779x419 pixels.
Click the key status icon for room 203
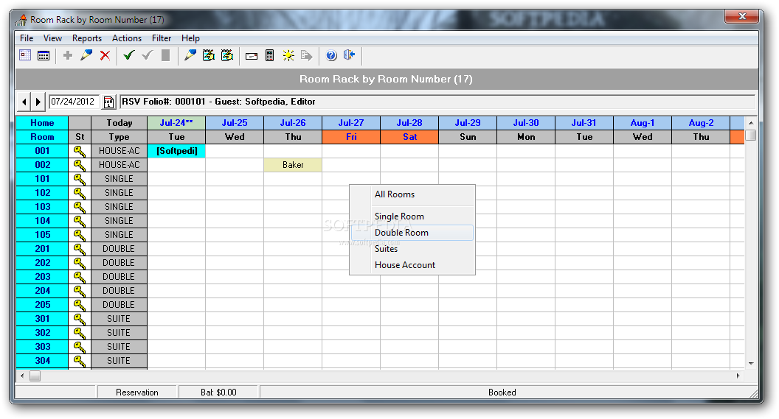(80, 277)
